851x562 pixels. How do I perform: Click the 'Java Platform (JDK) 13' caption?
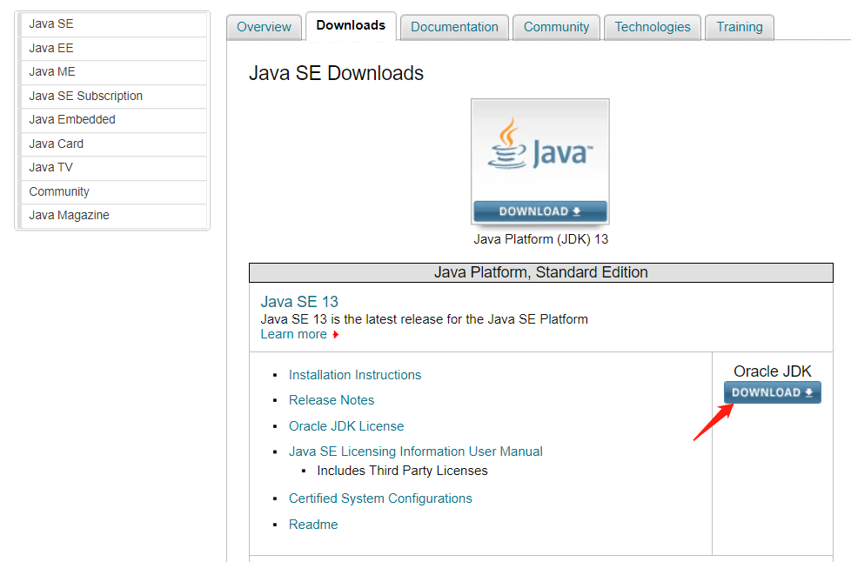(x=540, y=239)
